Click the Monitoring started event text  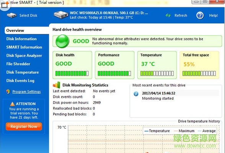point(158,98)
